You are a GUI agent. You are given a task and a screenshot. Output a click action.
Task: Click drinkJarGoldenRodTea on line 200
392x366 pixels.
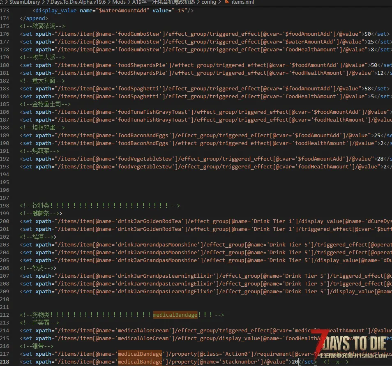pyautogui.click(x=149, y=221)
